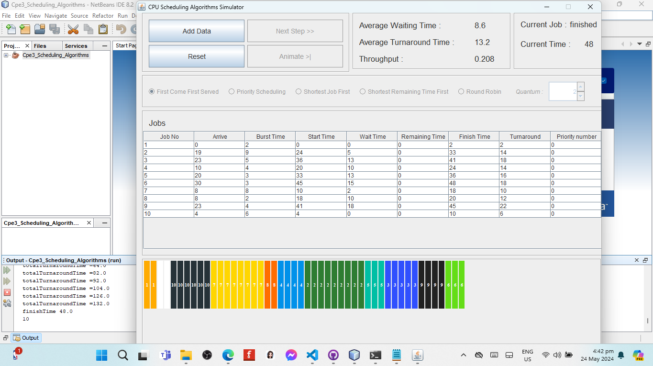
Task: Open the Refactor menu
Action: coord(103,15)
